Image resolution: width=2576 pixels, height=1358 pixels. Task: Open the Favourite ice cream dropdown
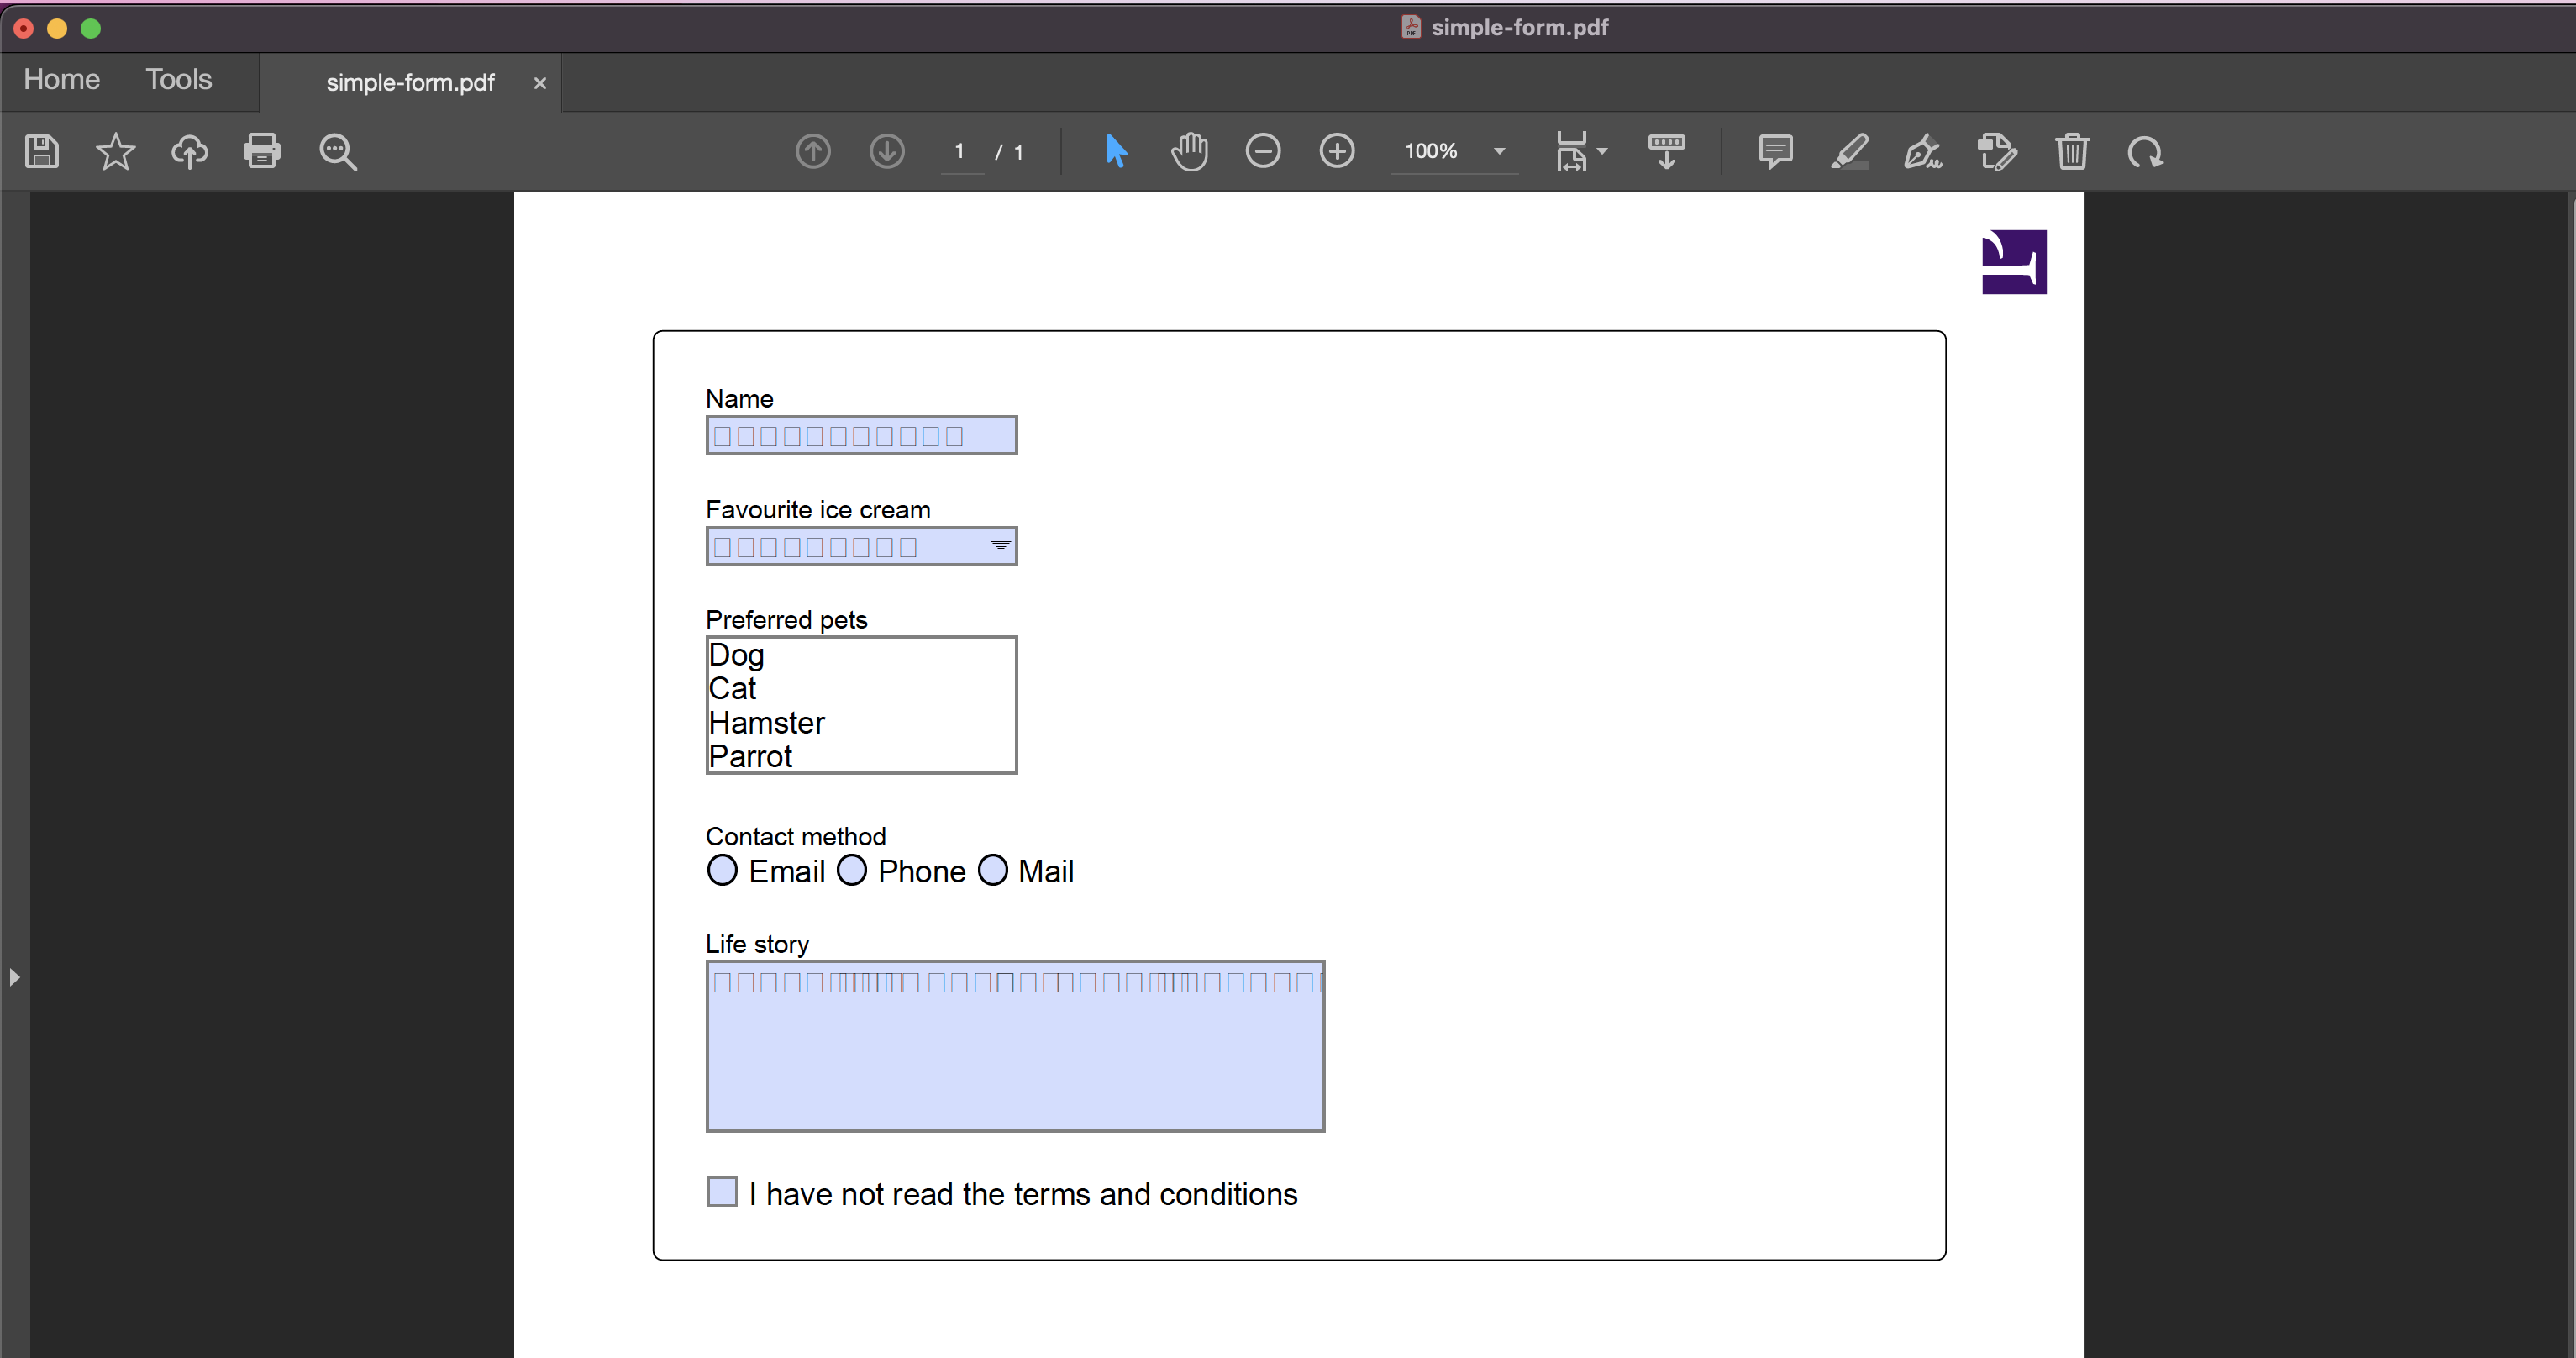click(1000, 546)
